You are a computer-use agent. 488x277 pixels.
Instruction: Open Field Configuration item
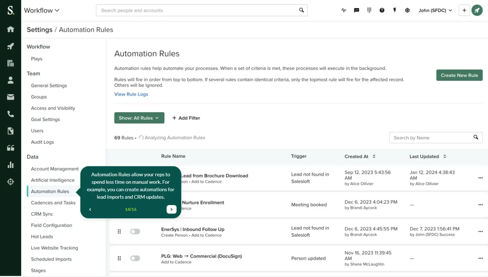(51, 225)
